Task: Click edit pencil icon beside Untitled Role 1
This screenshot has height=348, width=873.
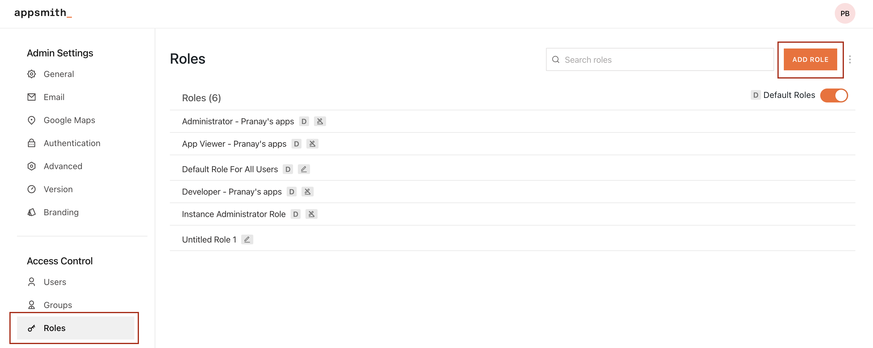Action: tap(247, 239)
